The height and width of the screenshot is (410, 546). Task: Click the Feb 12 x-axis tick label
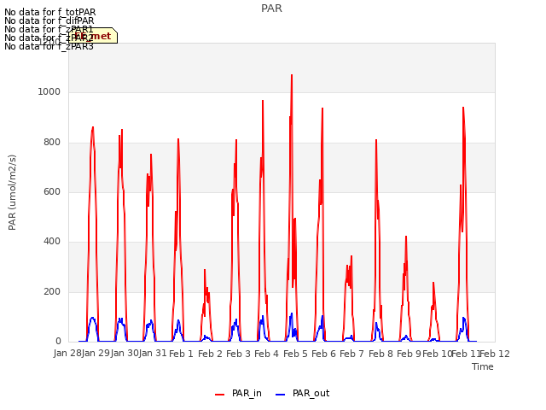coord(495,354)
